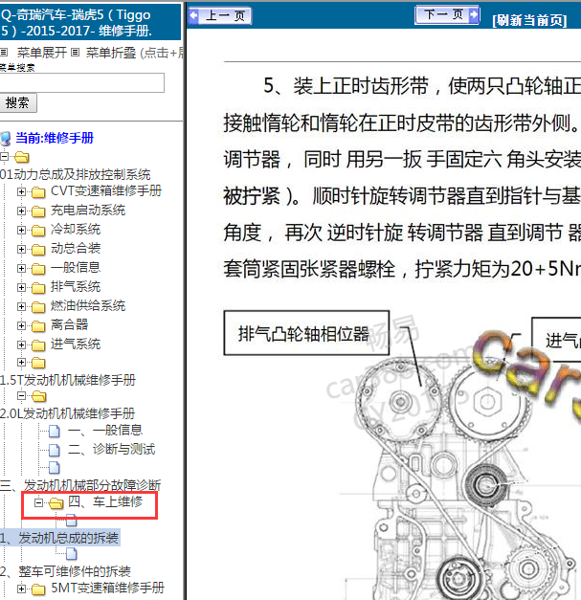Open 2.0L发动机机械维修手册 tree item

67,413
